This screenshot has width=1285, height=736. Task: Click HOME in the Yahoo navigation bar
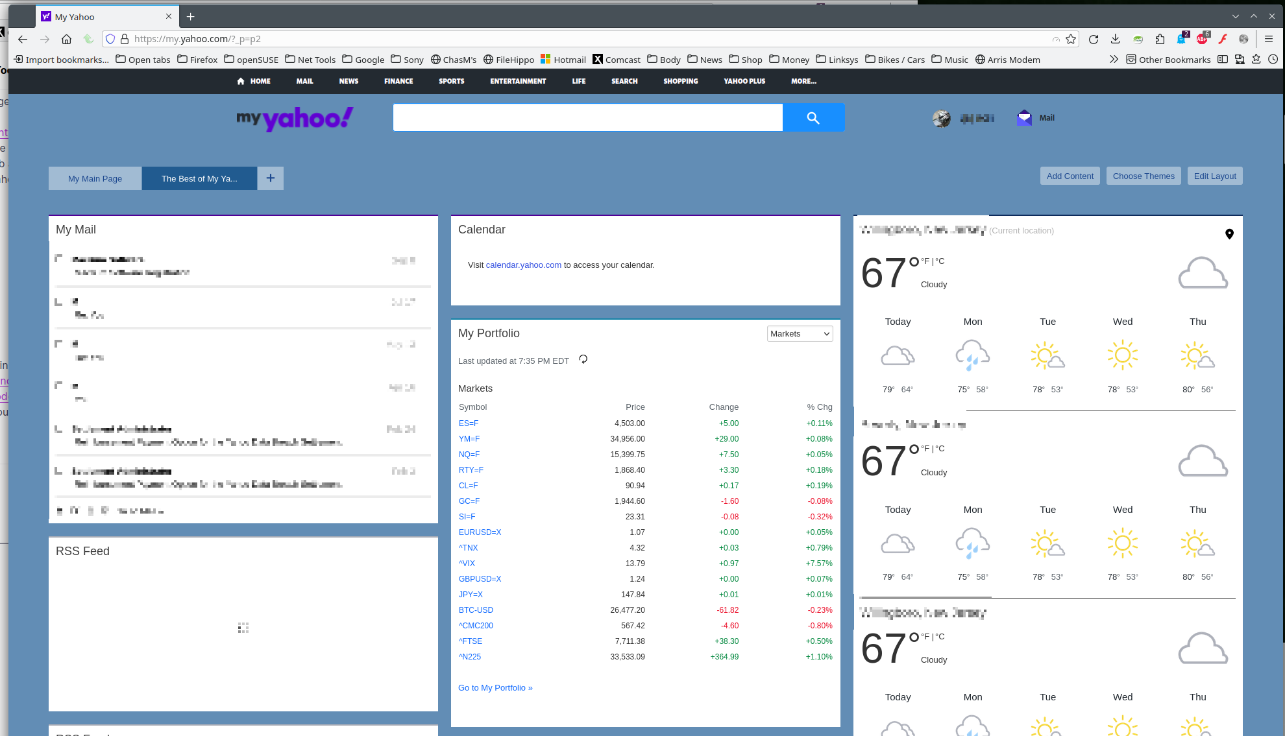point(254,81)
